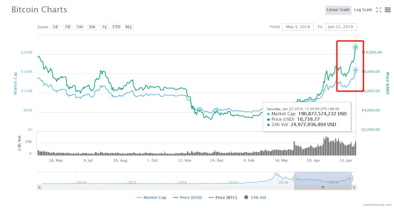Set zoom to YTD

[x=116, y=27]
